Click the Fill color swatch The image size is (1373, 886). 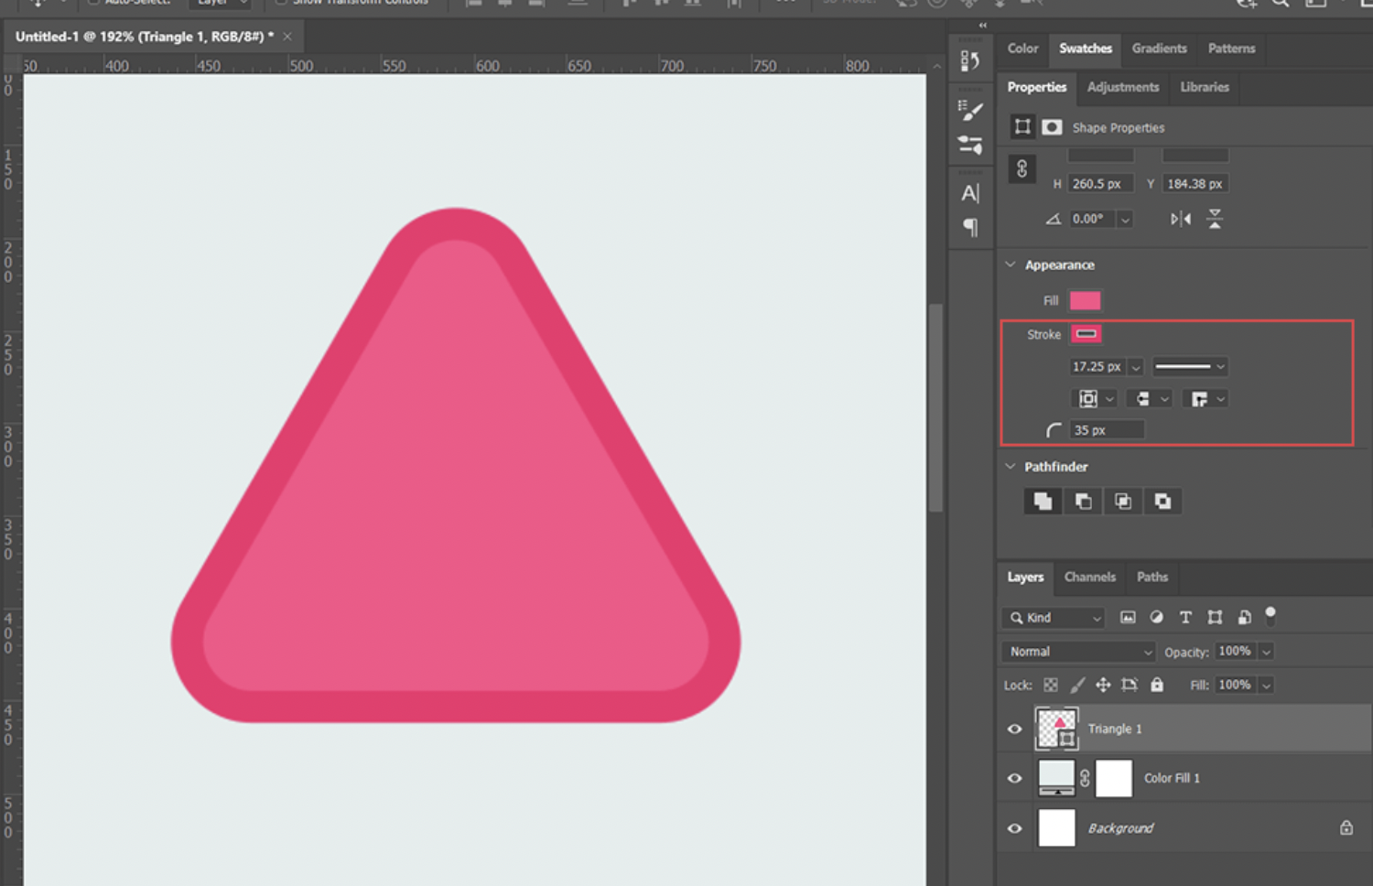pos(1085,300)
